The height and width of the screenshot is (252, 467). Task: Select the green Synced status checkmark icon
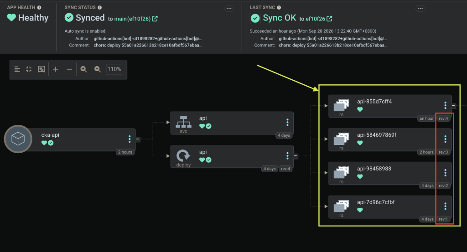[x=69, y=18]
